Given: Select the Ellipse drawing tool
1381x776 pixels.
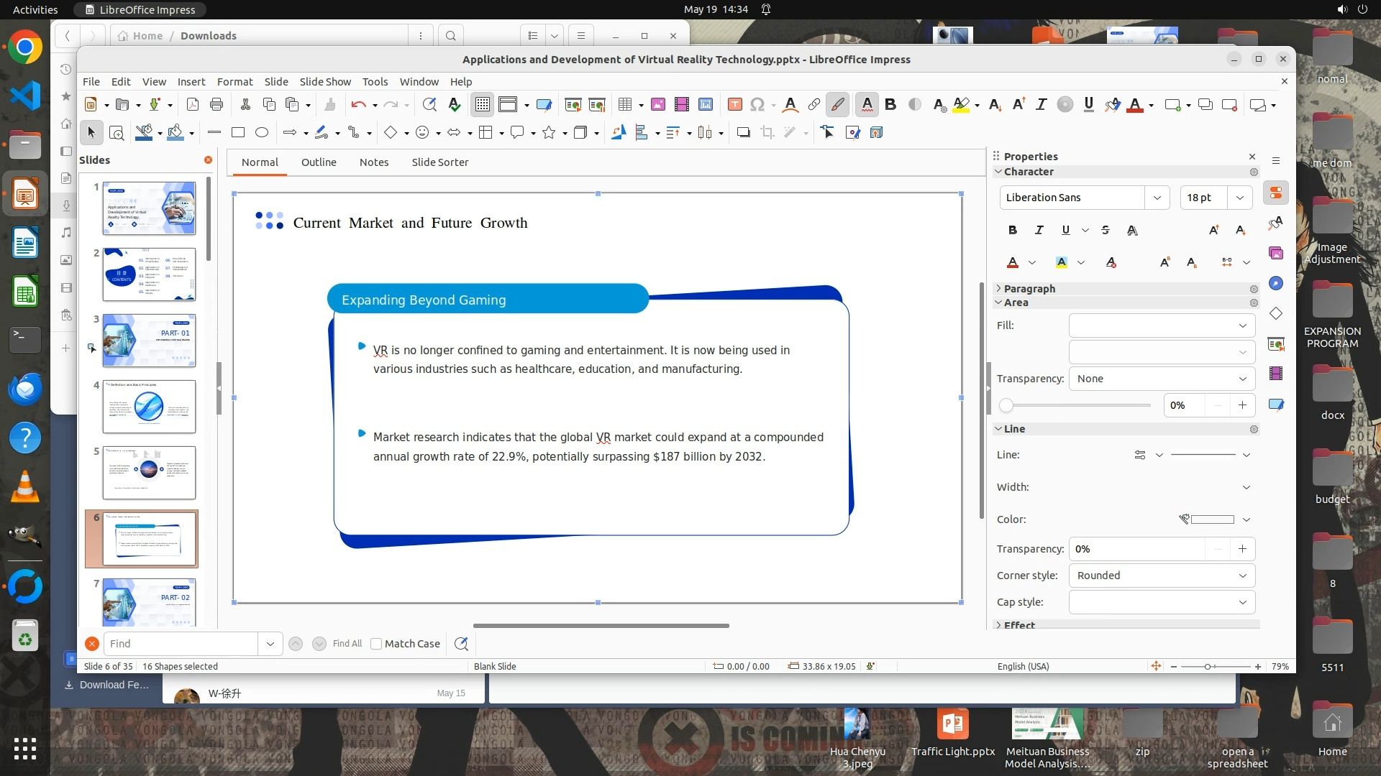Looking at the screenshot, I should tap(262, 132).
